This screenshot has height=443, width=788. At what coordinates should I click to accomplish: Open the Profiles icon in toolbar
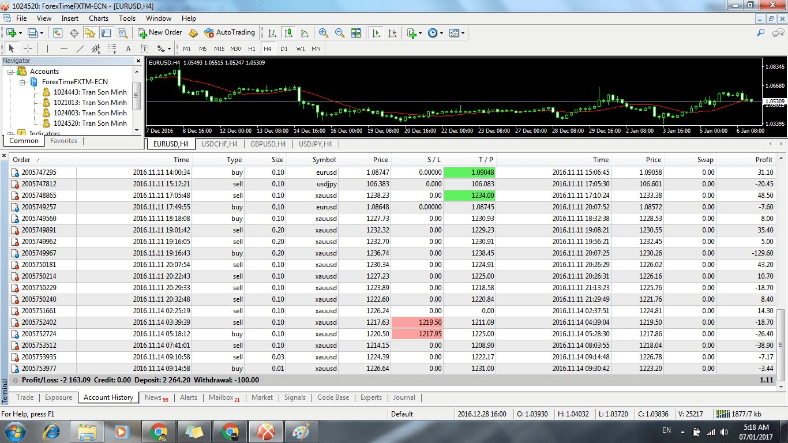pyautogui.click(x=33, y=33)
